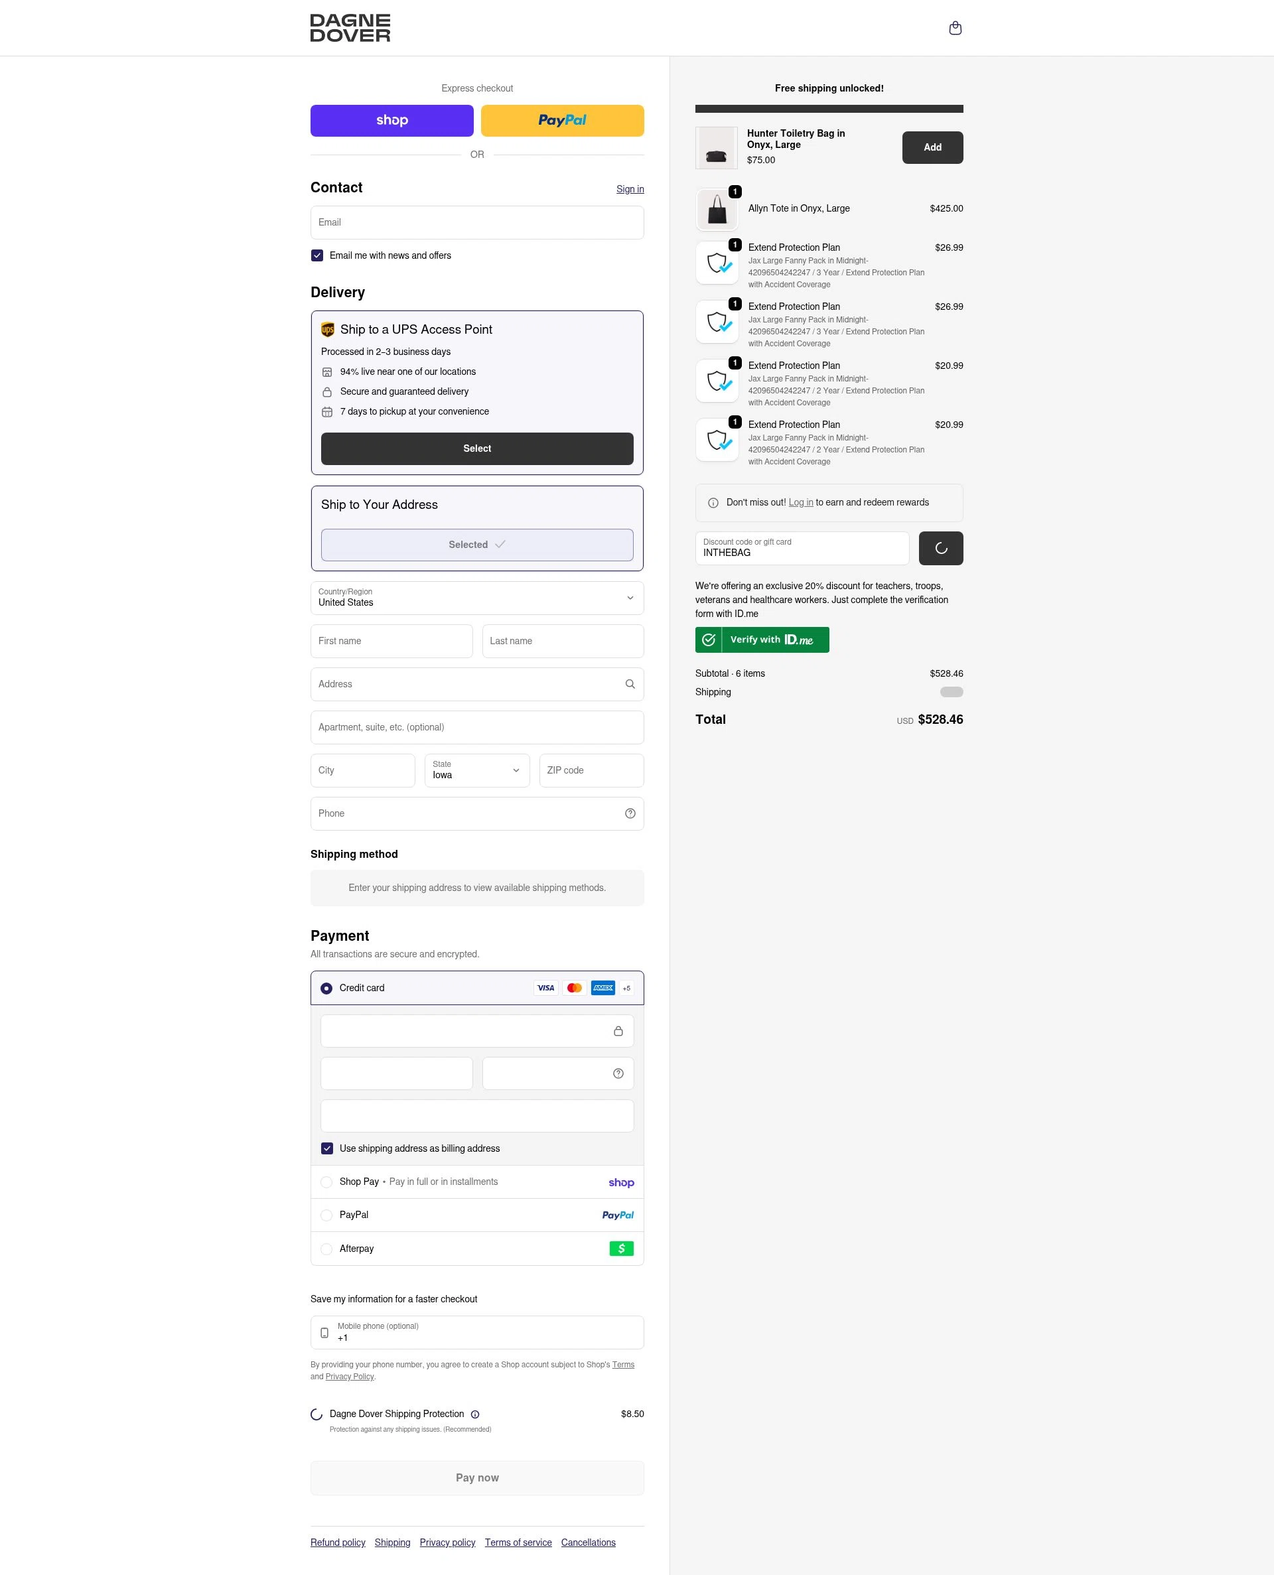Image resolution: width=1274 pixels, height=1575 pixels.
Task: Add the Hunter Toiletry Bag to order
Action: coord(932,147)
